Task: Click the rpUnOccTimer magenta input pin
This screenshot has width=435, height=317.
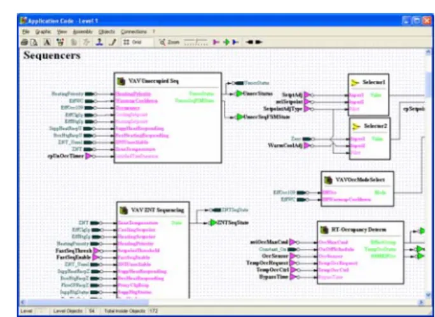Action: [88, 157]
